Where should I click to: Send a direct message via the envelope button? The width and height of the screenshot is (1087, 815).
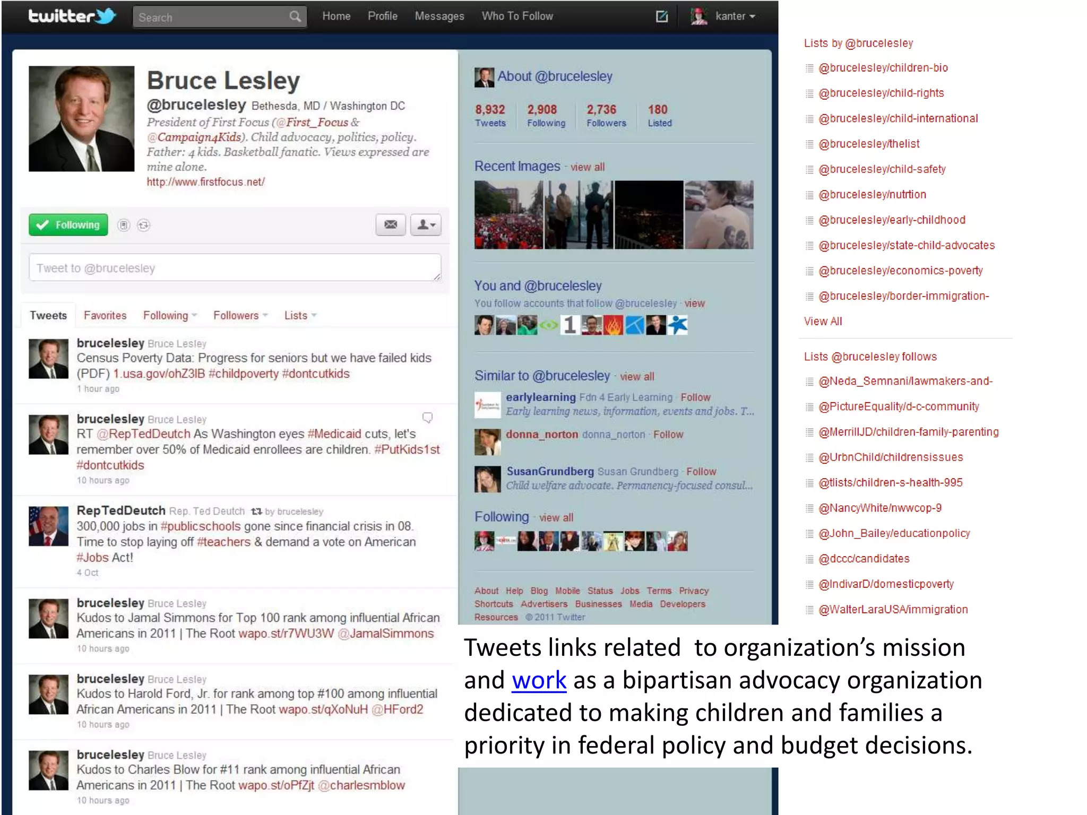click(391, 224)
